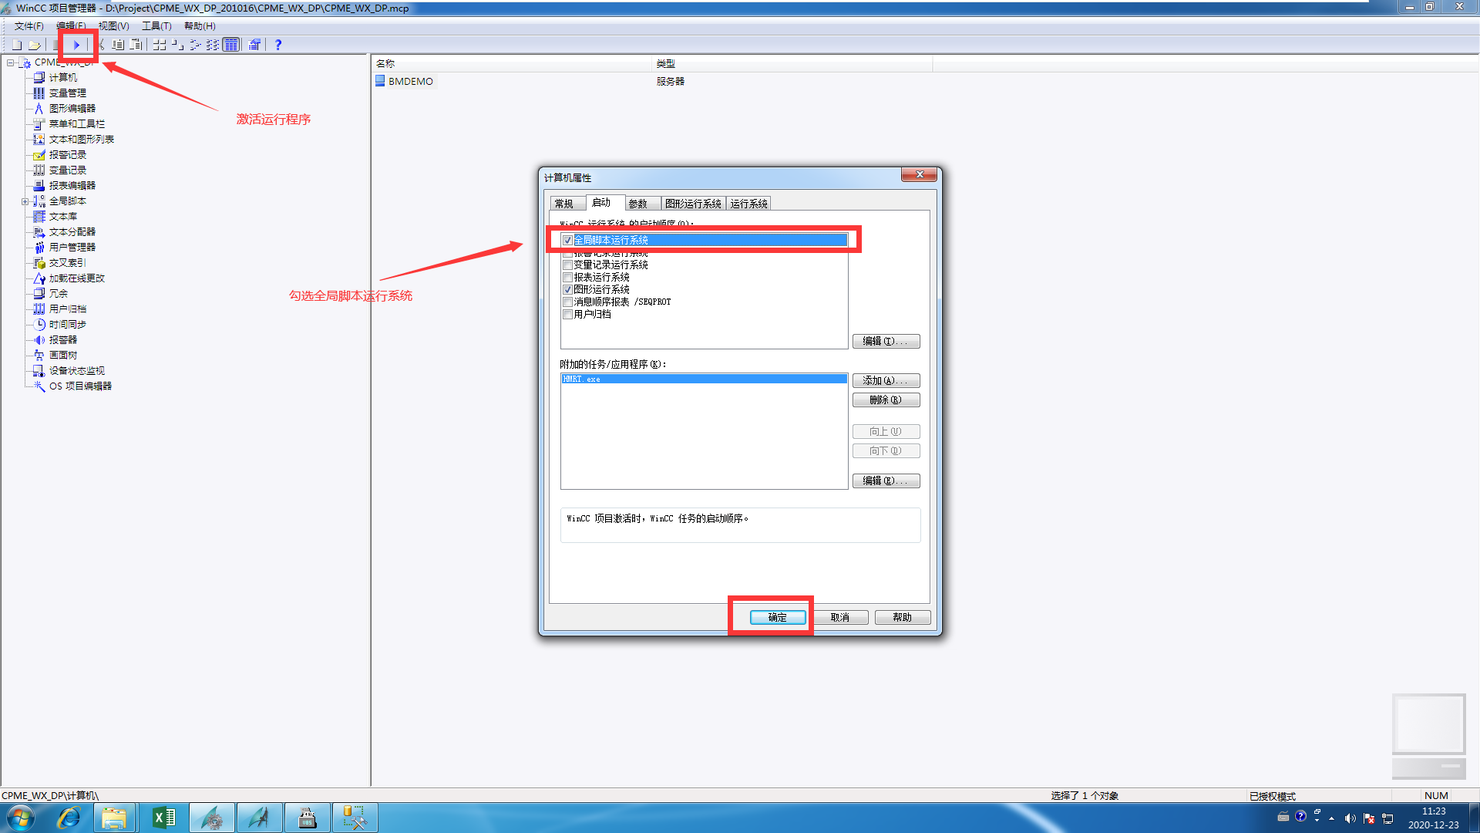Viewport: 1480px width, 833px height.
Task: Click the 确定 button to confirm
Action: 776,617
